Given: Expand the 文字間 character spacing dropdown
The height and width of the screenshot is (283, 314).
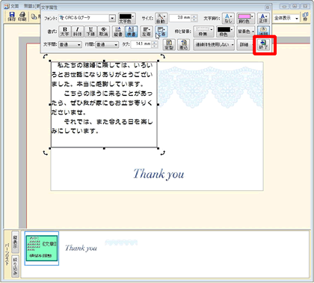Looking at the screenshot, I should pyautogui.click(x=70, y=45).
